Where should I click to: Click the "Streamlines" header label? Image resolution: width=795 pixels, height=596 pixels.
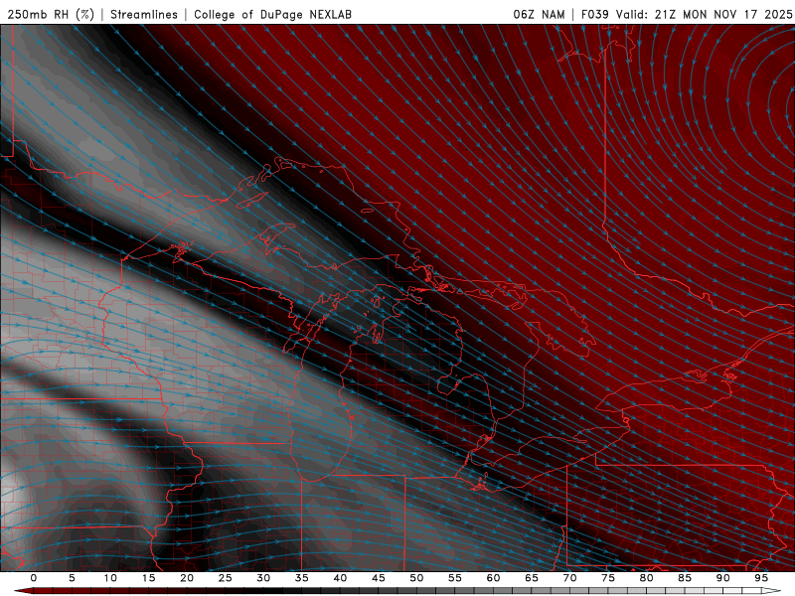point(144,14)
